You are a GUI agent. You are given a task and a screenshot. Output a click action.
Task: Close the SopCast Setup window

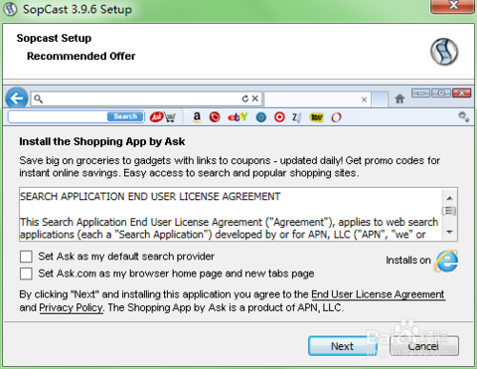point(453,6)
